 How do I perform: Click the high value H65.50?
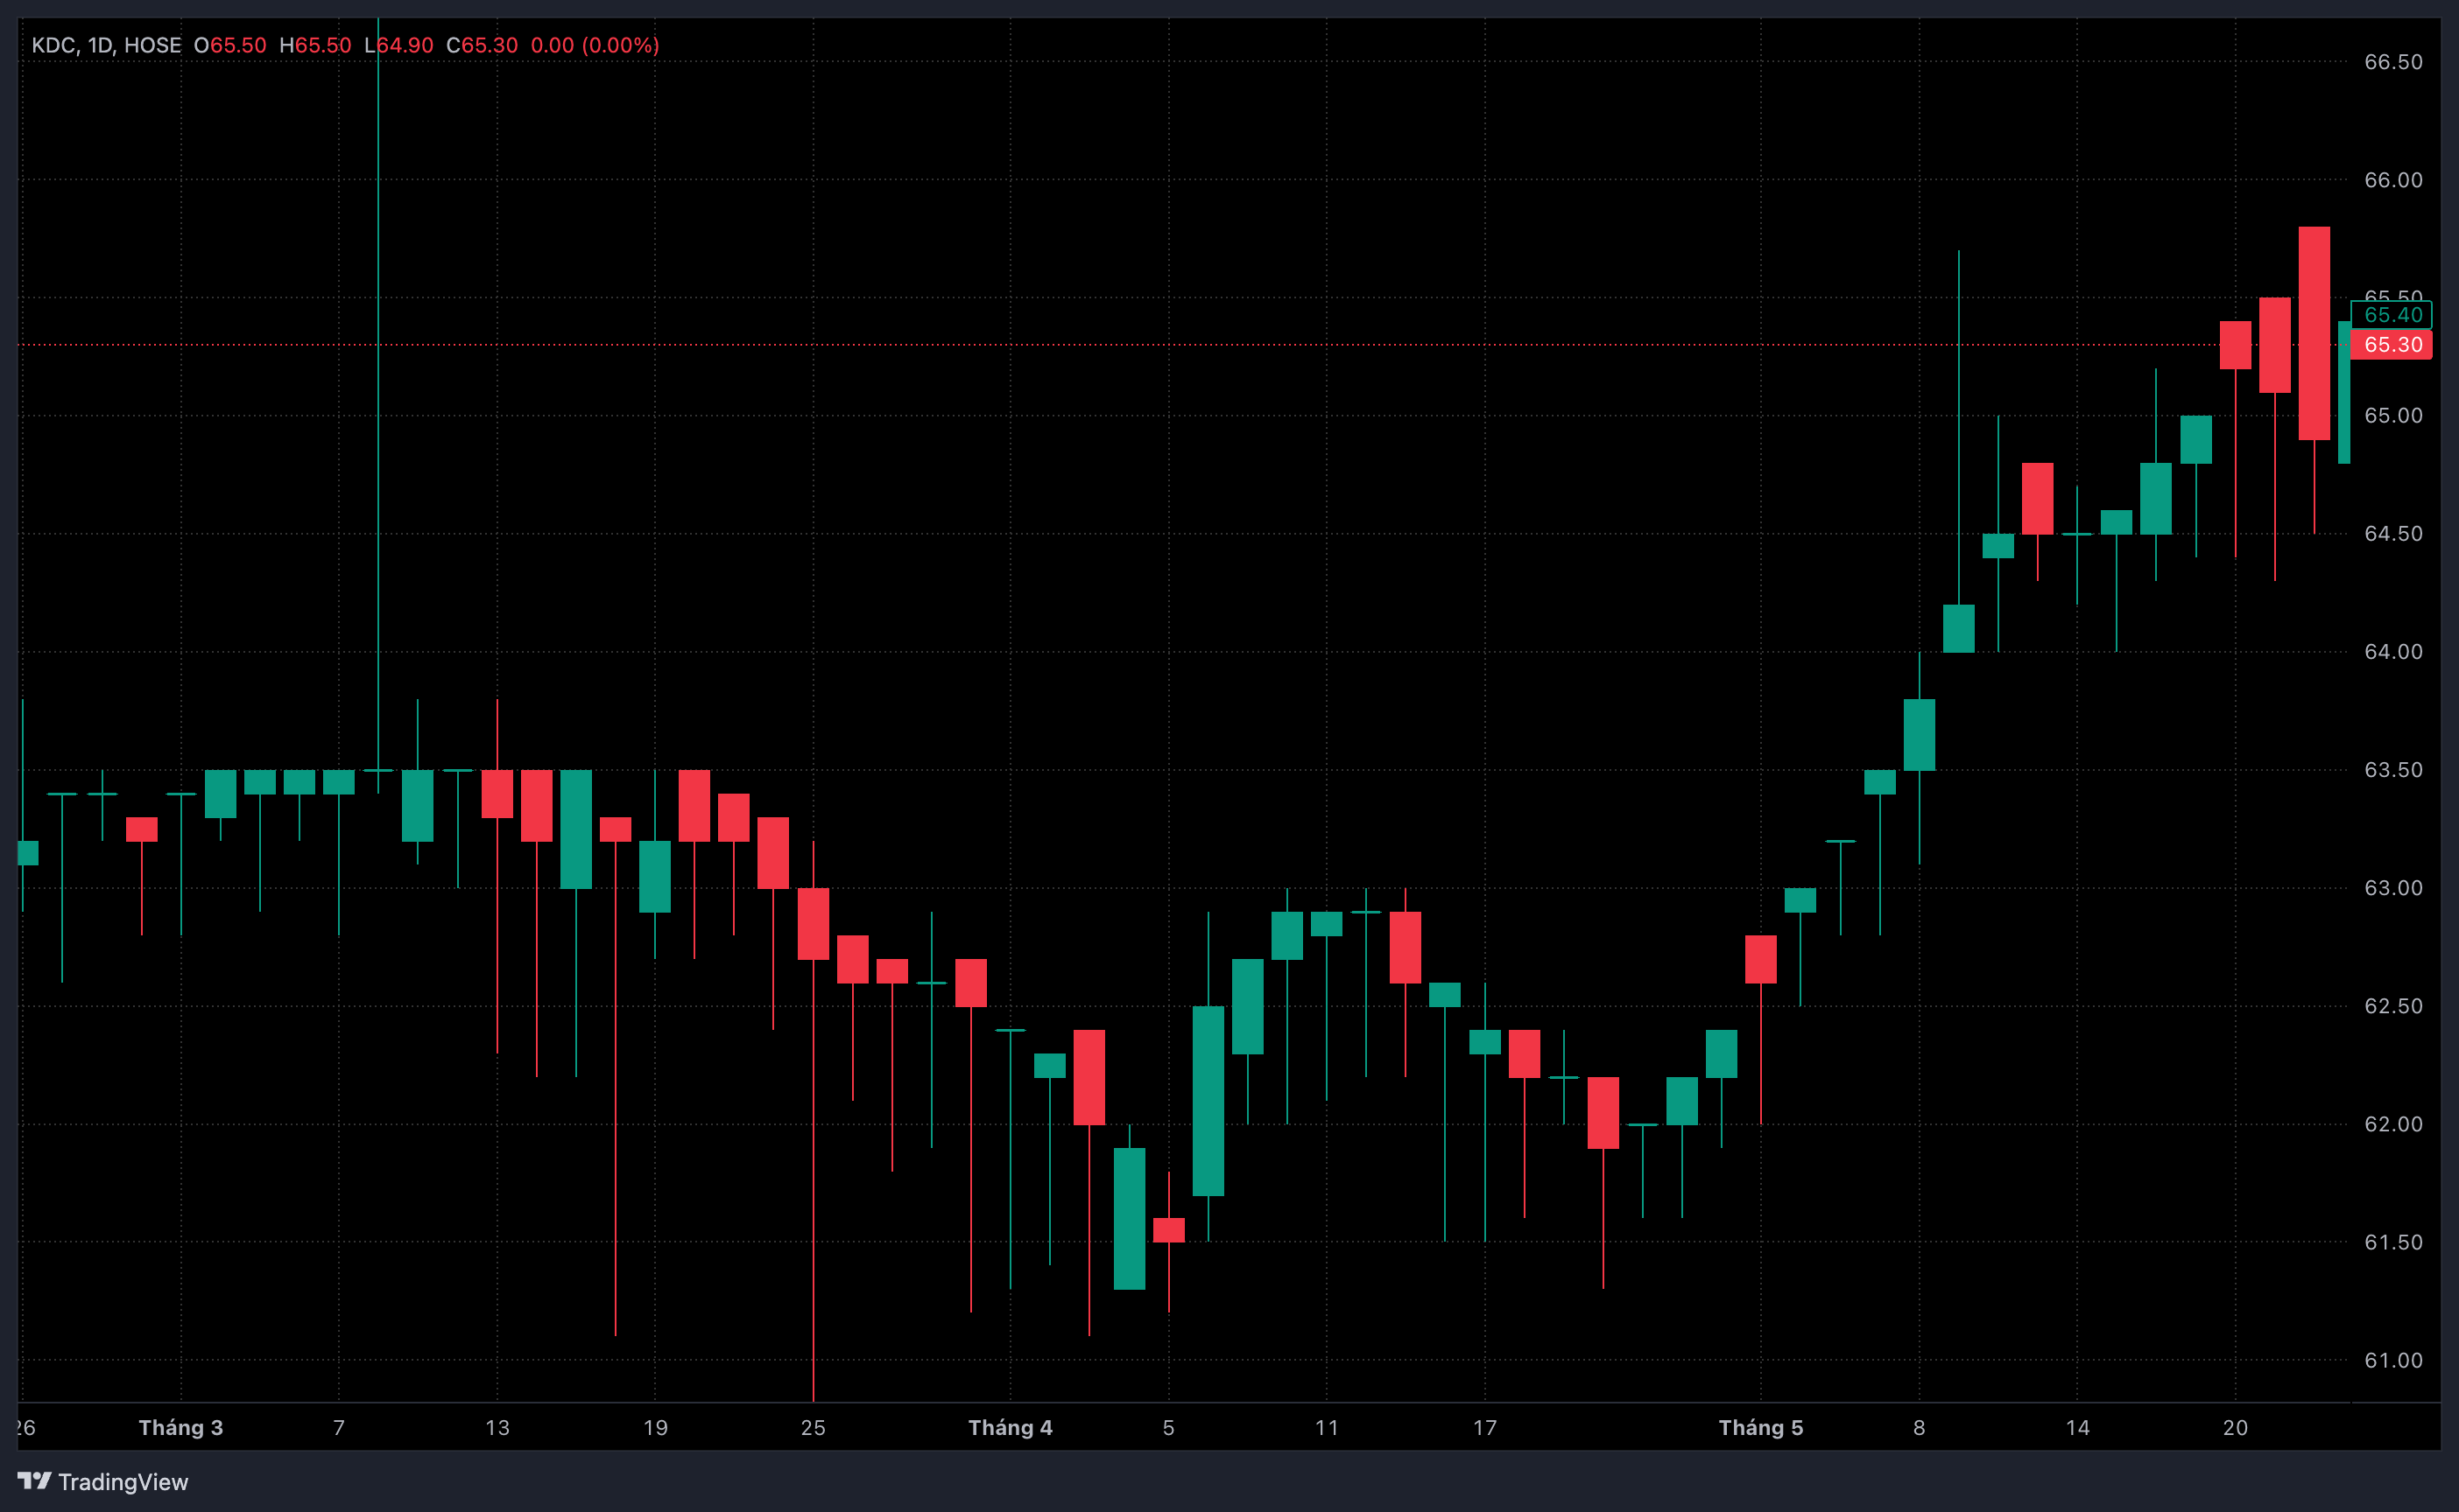pyautogui.click(x=315, y=45)
